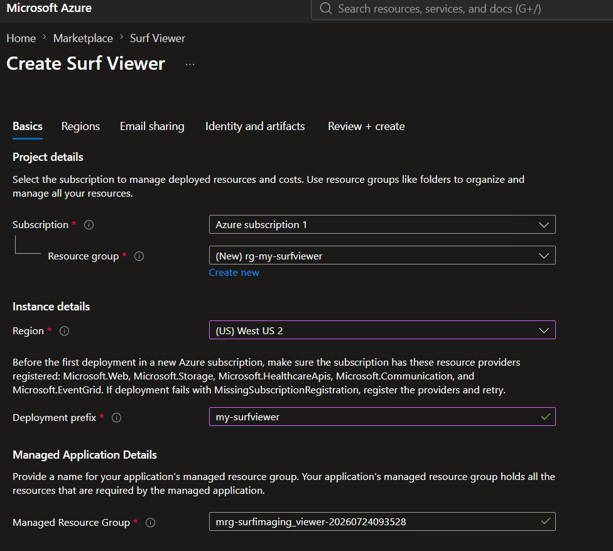
Task: Click the Create new resource group link
Action: coord(234,273)
